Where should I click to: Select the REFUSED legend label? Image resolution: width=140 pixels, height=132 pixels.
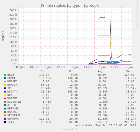pyautogui.click(x=13, y=109)
